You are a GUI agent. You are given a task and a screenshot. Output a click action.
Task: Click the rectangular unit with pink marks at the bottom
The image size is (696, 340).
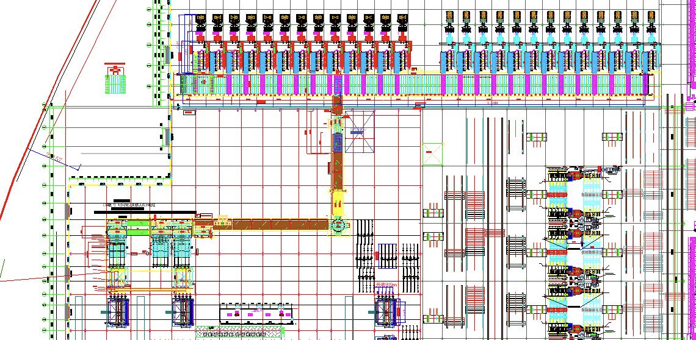[x=256, y=313]
